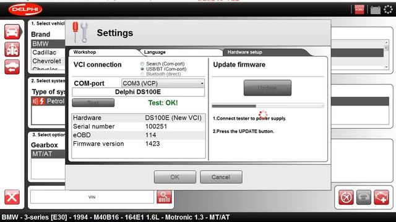Click the Firmware version value 1423
The height and width of the screenshot is (222, 396).
click(x=153, y=144)
